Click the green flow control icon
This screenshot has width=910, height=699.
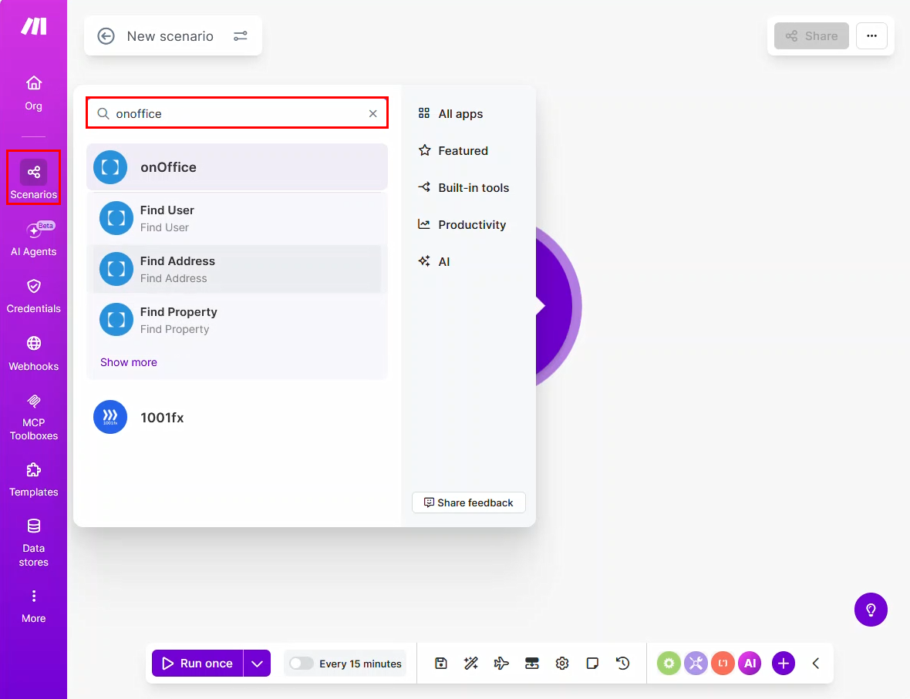(x=669, y=663)
